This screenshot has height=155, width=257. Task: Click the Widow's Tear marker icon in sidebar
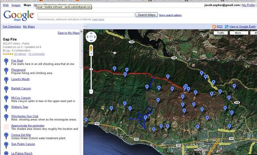[6, 108]
